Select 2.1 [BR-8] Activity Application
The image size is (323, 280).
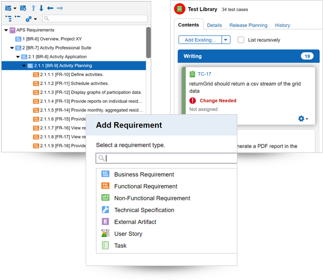(x=57, y=57)
